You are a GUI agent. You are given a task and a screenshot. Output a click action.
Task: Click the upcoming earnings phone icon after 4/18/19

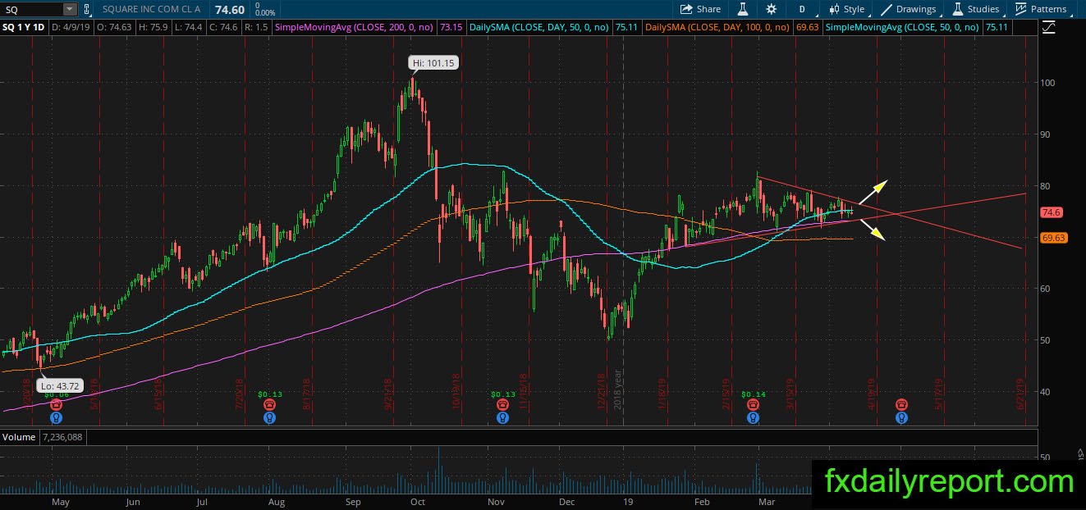point(901,405)
